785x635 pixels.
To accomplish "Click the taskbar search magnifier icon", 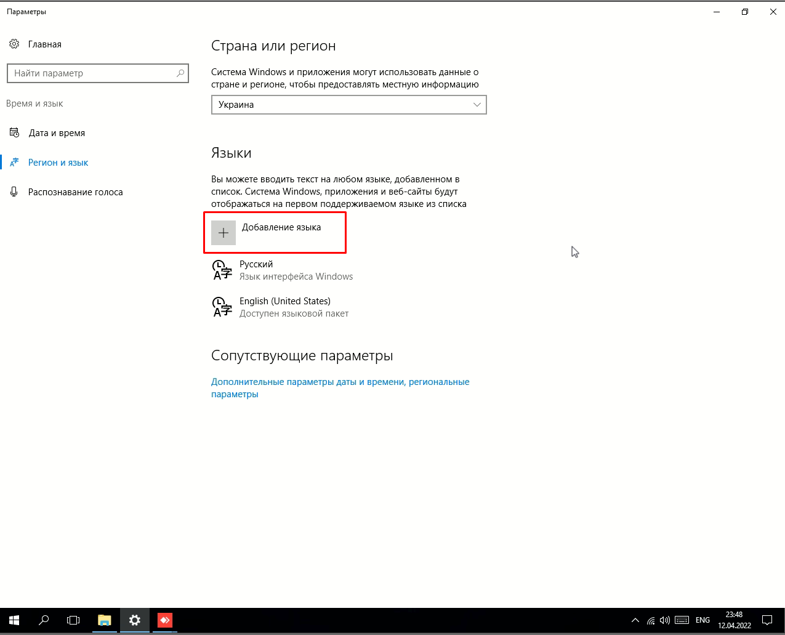I will [x=44, y=620].
